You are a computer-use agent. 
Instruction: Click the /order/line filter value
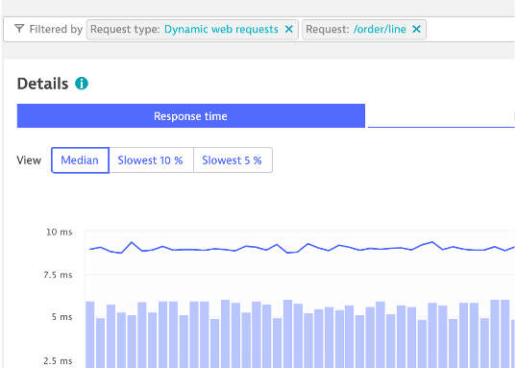point(380,29)
